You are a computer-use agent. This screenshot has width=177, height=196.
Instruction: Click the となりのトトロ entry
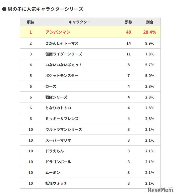coord(58,108)
